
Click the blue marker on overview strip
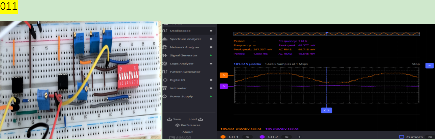tap(327, 33)
